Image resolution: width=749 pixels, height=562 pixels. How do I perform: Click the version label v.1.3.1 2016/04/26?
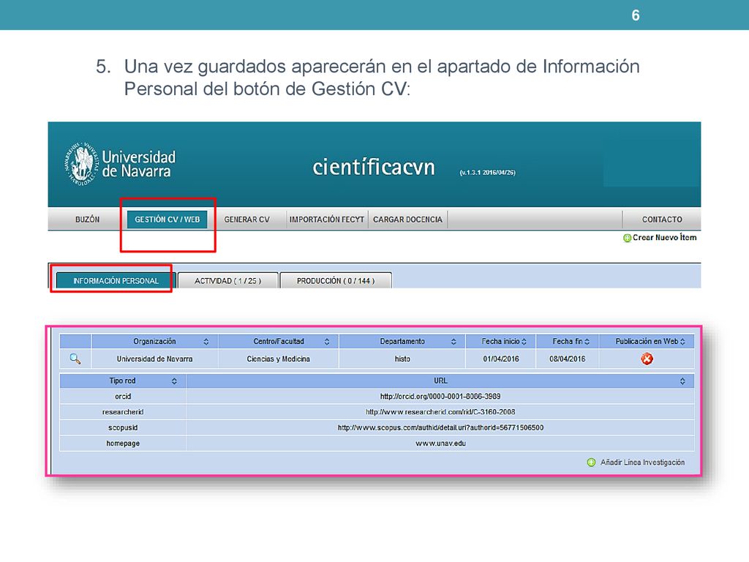pos(487,173)
